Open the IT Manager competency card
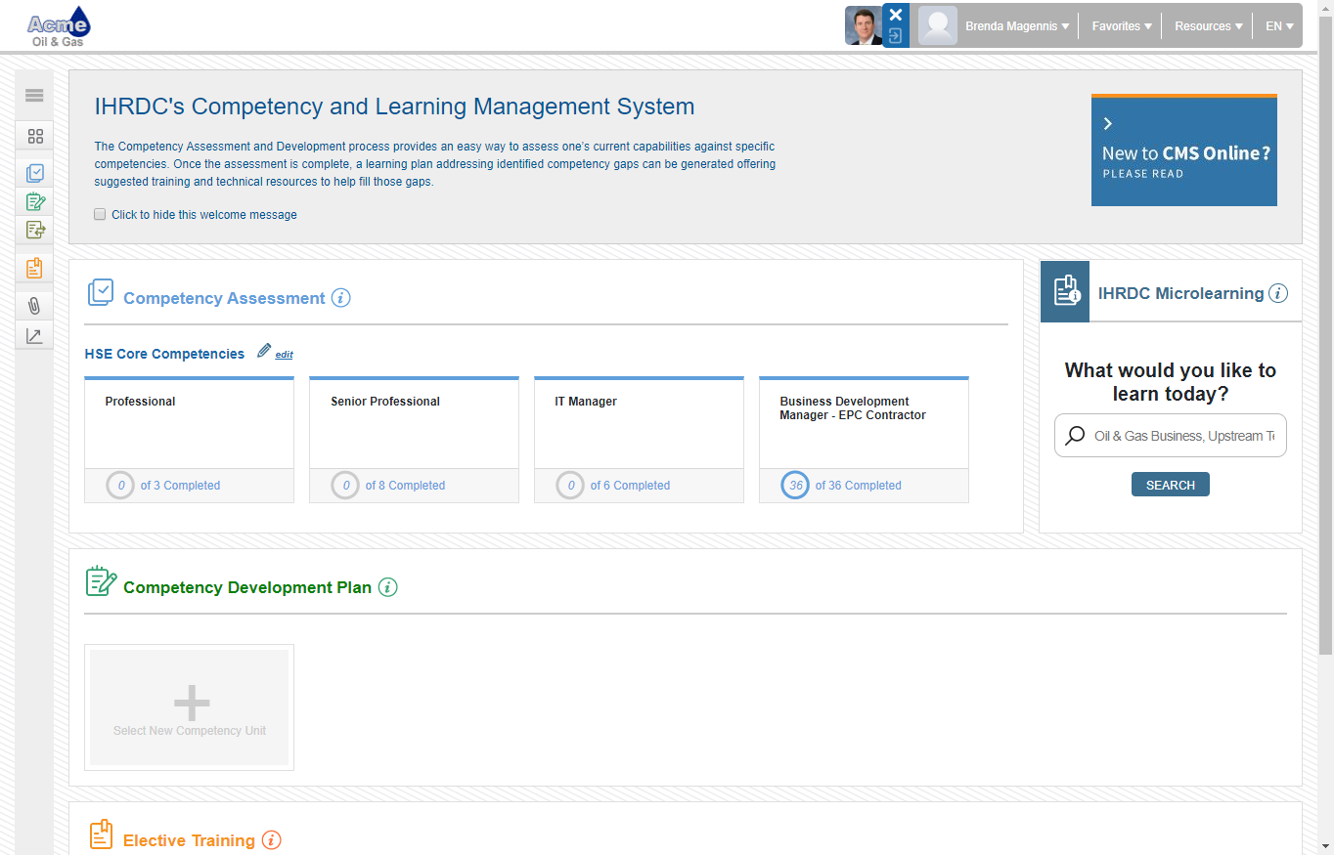 (640, 440)
